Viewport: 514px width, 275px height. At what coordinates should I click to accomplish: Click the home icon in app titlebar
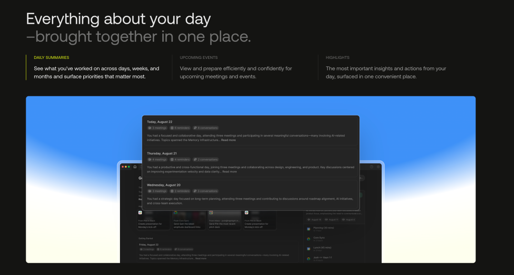point(135,167)
